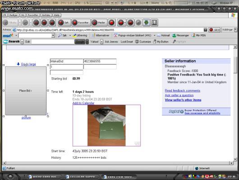
Task: Click the round Forward navigation button
Action: pyautogui.click(x=25, y=23)
